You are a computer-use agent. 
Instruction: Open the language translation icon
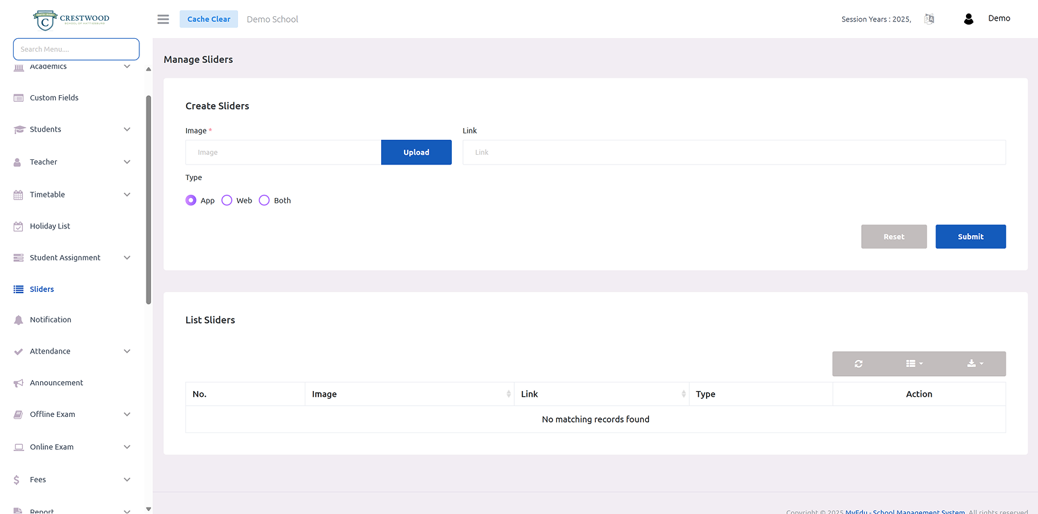pos(929,19)
